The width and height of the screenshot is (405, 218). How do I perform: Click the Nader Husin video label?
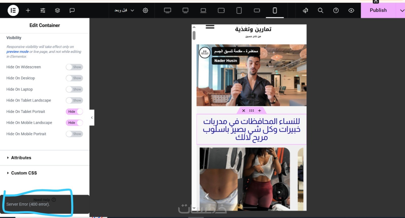coord(226,61)
